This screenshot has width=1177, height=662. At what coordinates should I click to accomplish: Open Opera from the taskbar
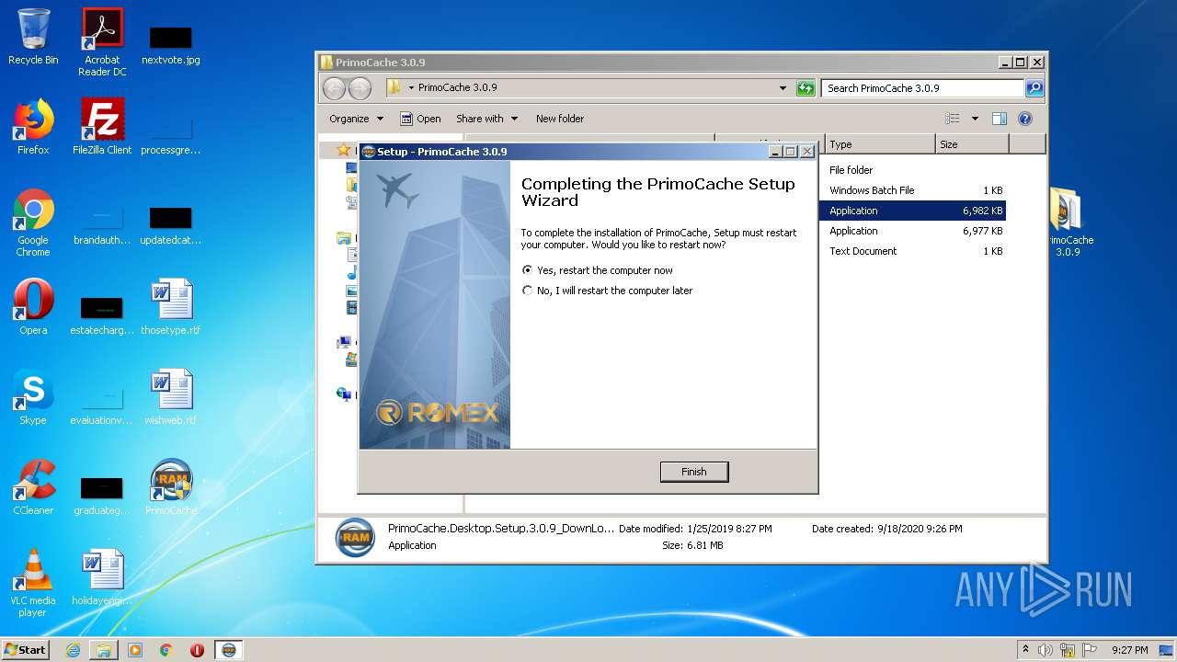pyautogui.click(x=197, y=650)
